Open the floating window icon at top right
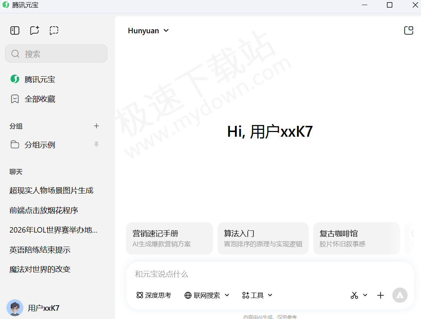Screen dimensions: 421x319 click(409, 30)
